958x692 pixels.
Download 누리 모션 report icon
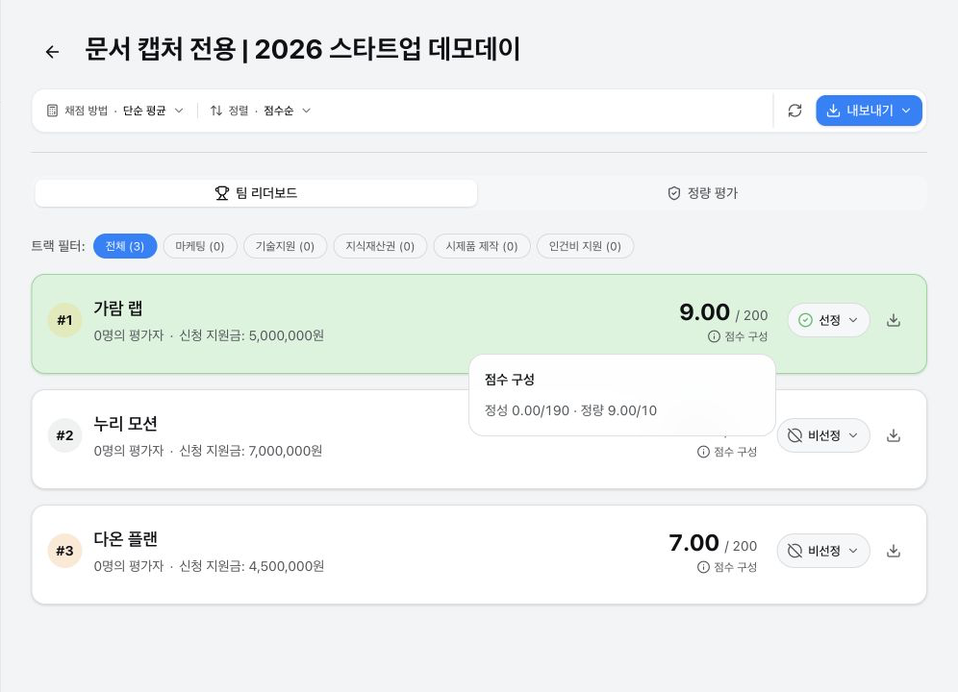pyautogui.click(x=894, y=435)
